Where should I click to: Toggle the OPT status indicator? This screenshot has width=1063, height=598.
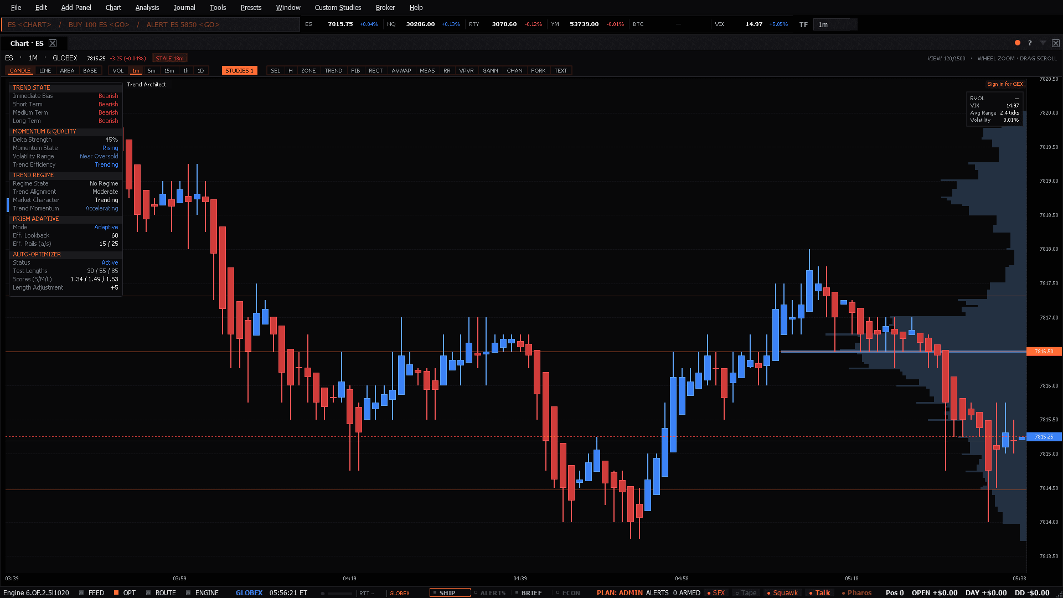tap(125, 592)
